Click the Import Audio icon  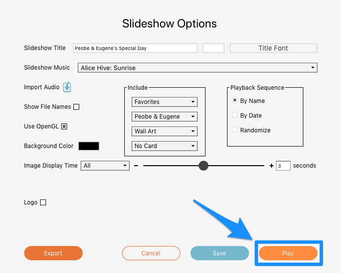click(x=67, y=87)
